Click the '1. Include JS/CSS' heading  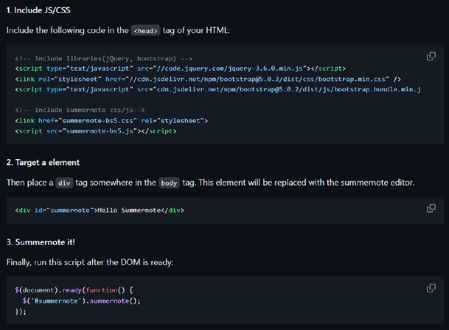(x=38, y=10)
